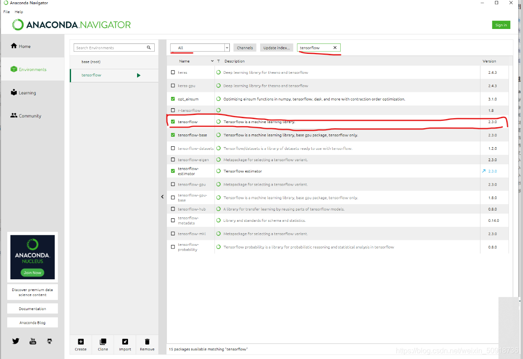Open Anaconda YouTube channel icon
523x359 pixels.
(x=33, y=341)
